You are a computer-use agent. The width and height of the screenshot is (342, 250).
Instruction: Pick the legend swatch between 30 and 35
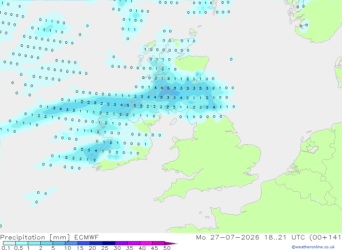(121, 243)
